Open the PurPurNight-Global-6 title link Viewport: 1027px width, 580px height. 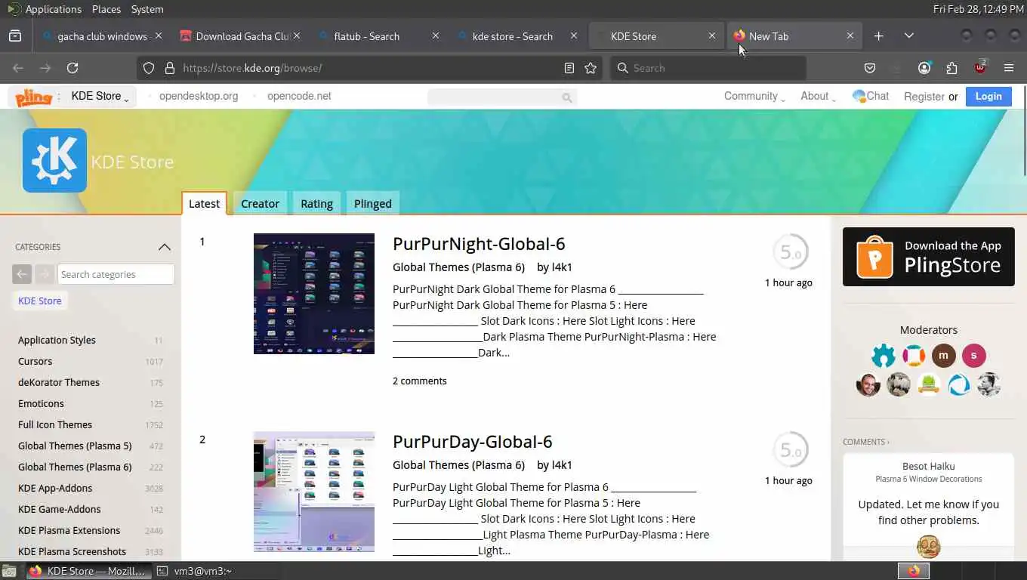(x=479, y=243)
